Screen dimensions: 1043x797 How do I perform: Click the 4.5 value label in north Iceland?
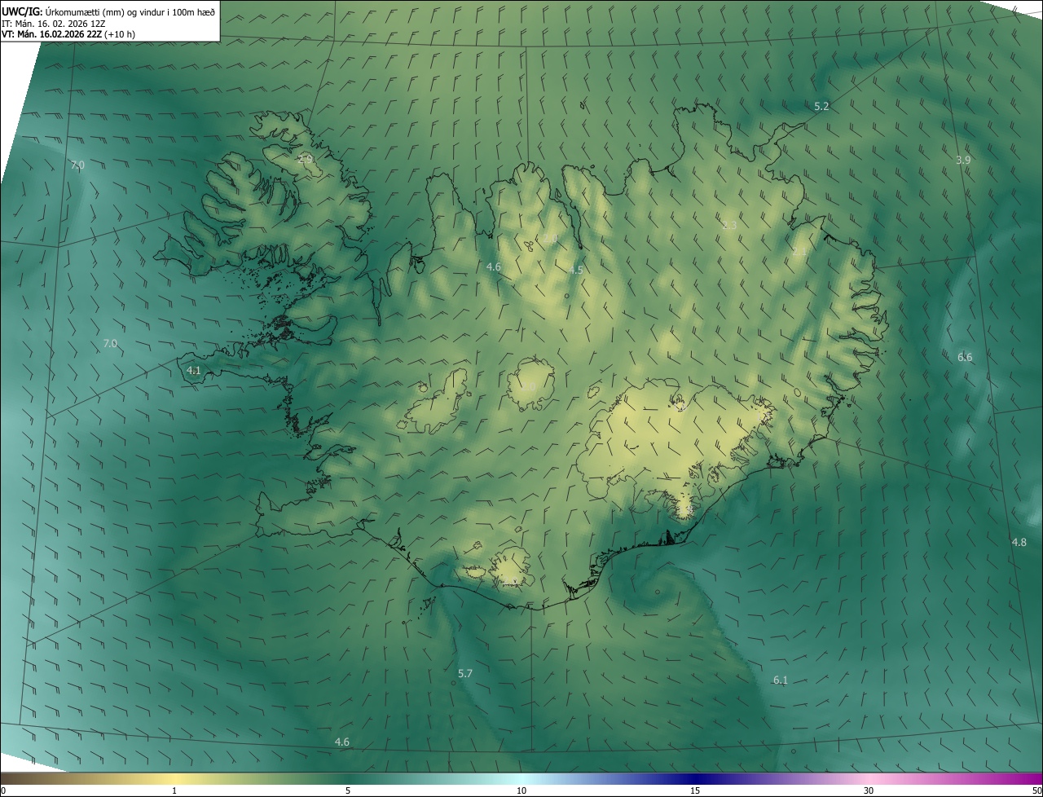point(576,270)
